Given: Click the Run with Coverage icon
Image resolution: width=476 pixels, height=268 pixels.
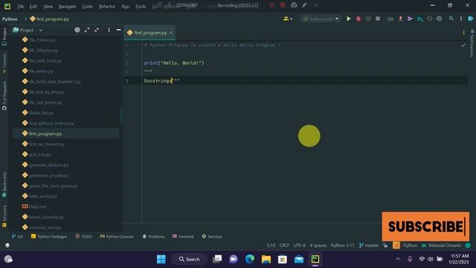Looking at the screenshot, I should (368, 19).
